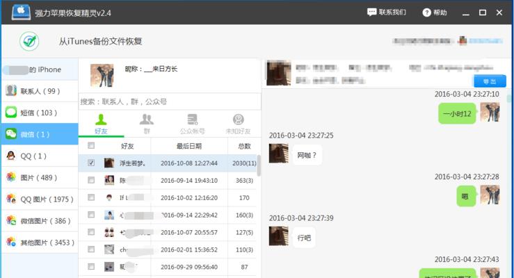Screen dimensions: 514x278
Task: Check the box for 2016-10-07 20:55:57 row
Action: 91,232
